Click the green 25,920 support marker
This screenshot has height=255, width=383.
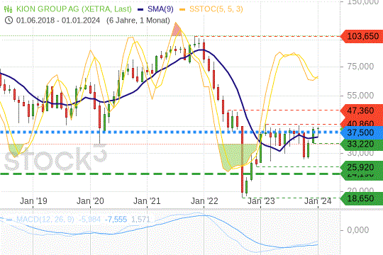pyautogui.click(x=362, y=167)
